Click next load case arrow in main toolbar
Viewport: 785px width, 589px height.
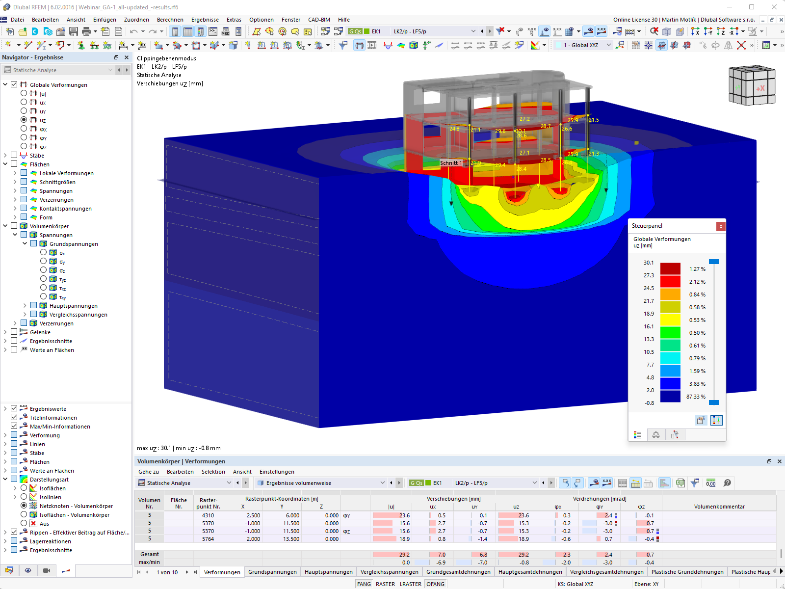[x=490, y=31]
